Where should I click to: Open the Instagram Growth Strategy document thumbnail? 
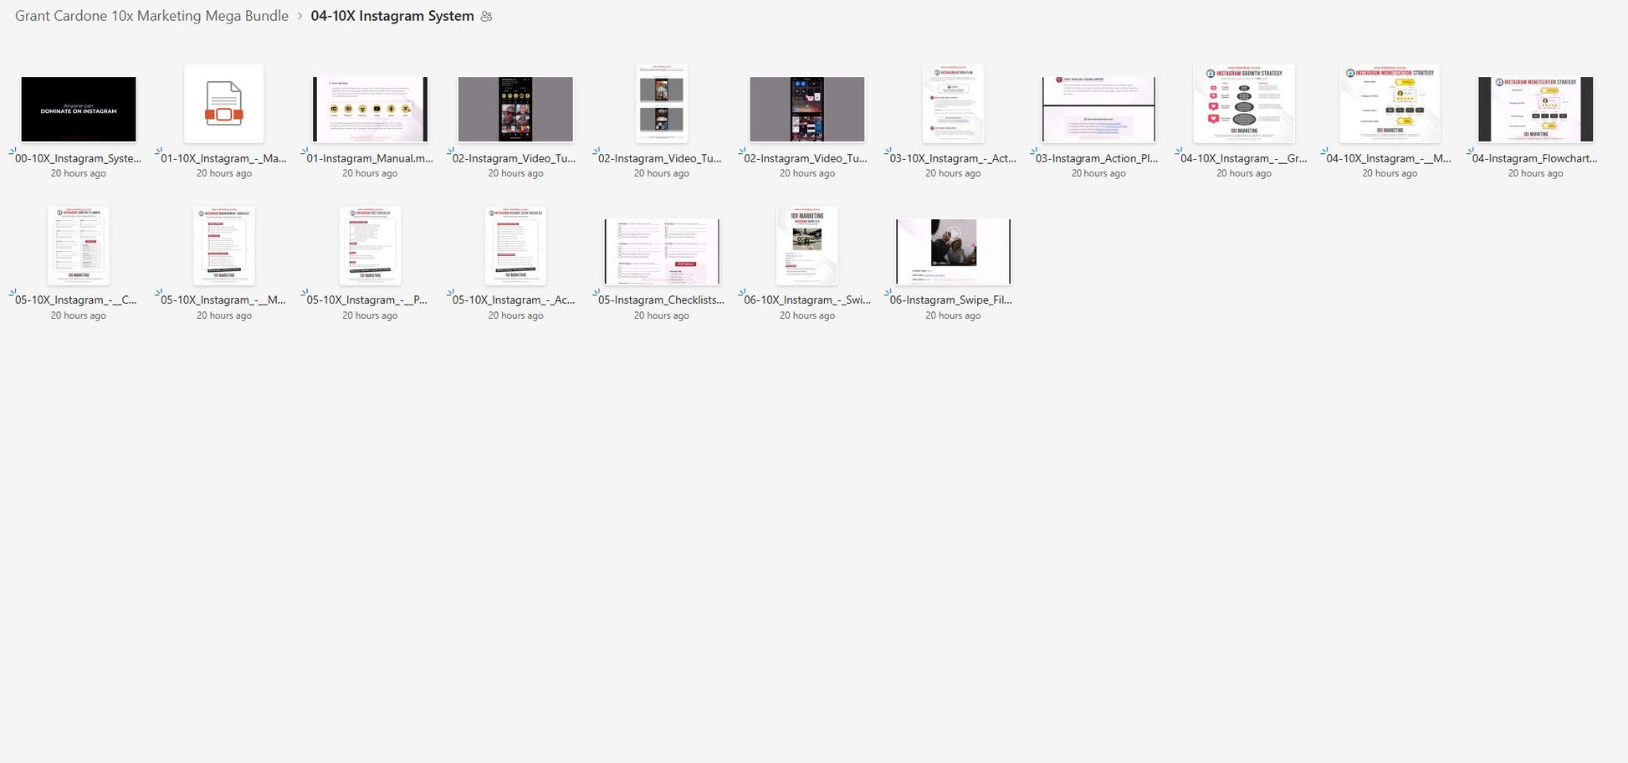(1244, 105)
